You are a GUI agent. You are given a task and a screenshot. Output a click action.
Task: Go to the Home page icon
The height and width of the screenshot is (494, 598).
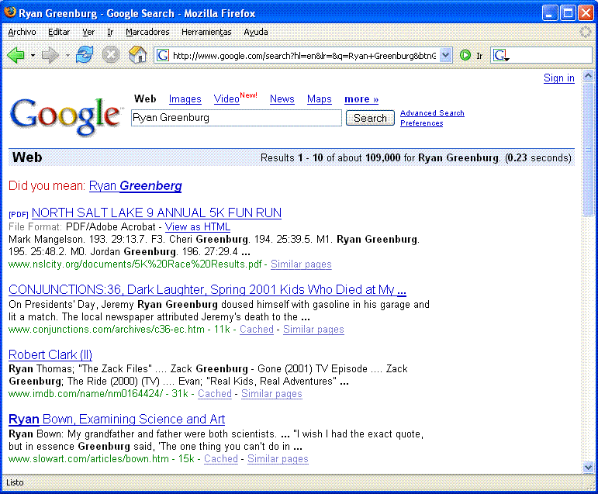coord(138,55)
